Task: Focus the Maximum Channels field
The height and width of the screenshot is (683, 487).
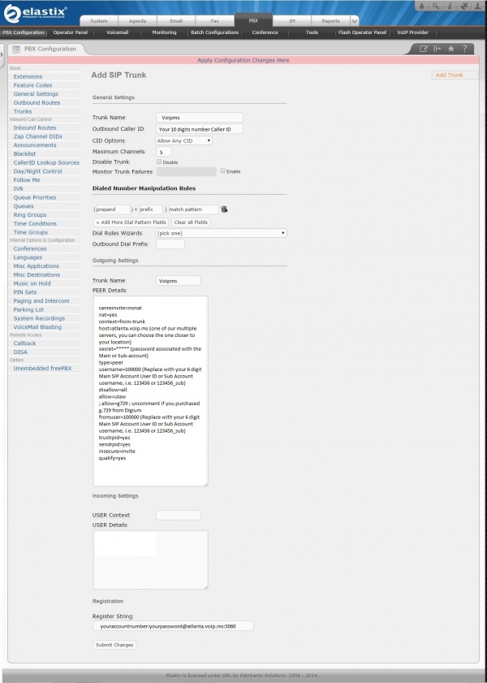Action: pos(164,152)
